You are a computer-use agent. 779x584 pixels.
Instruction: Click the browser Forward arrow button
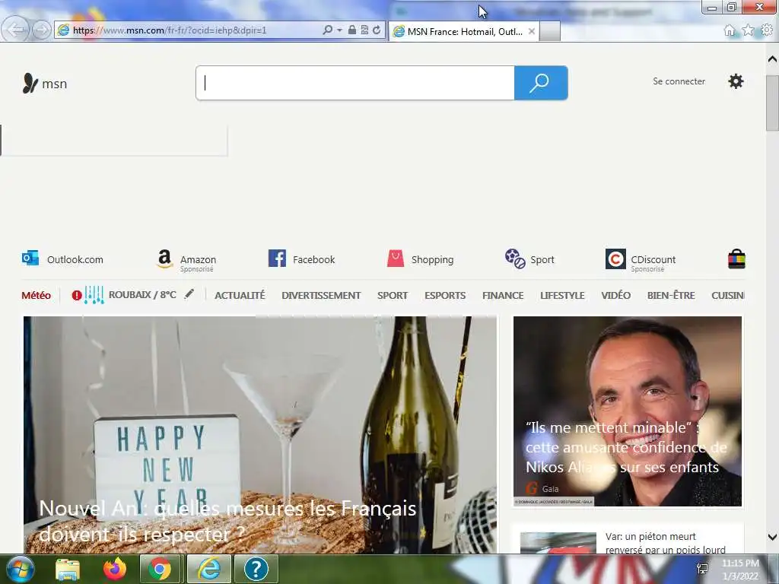(x=42, y=30)
